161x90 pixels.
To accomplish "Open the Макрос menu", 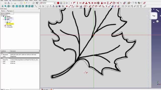I will [x=26, y=0].
